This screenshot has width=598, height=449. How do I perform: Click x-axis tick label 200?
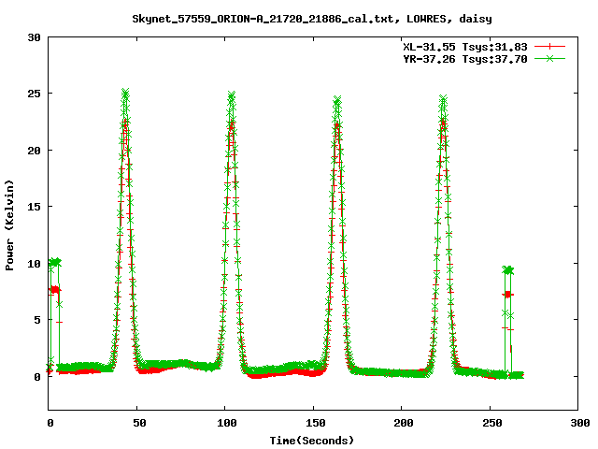(x=404, y=423)
